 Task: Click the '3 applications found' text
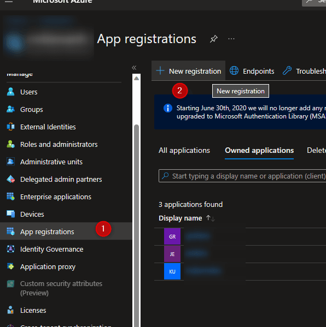coord(190,205)
